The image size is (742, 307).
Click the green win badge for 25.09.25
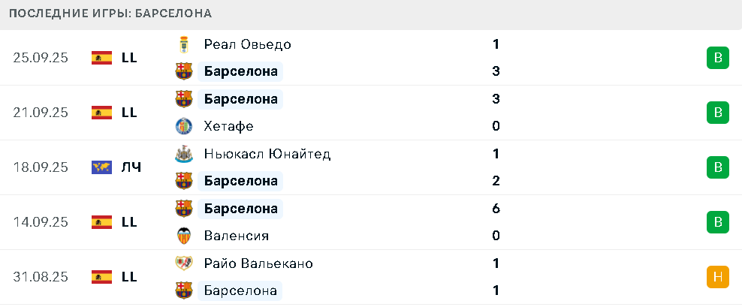tap(717, 58)
